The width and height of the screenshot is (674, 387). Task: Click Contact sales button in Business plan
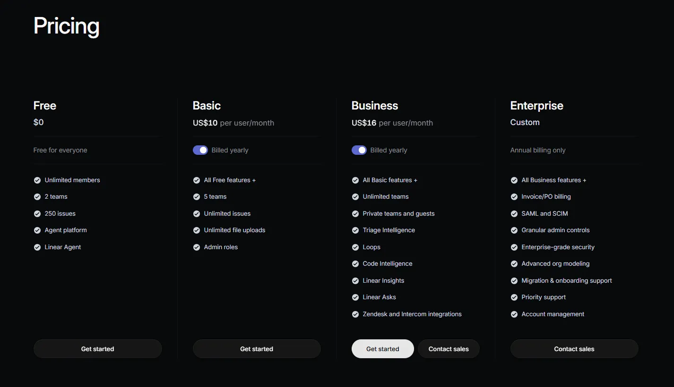point(449,349)
